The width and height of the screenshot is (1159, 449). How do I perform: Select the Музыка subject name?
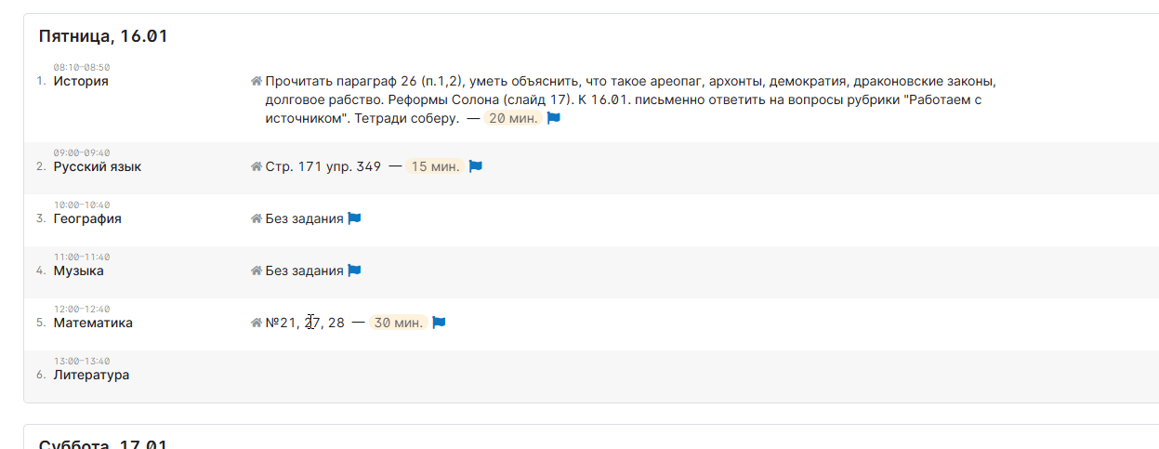click(79, 271)
